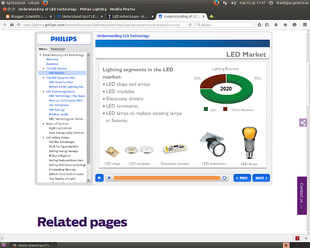Open the bookmarks list icon
Image resolution: width=310 pixels, height=248 pixels.
coord(267,25)
